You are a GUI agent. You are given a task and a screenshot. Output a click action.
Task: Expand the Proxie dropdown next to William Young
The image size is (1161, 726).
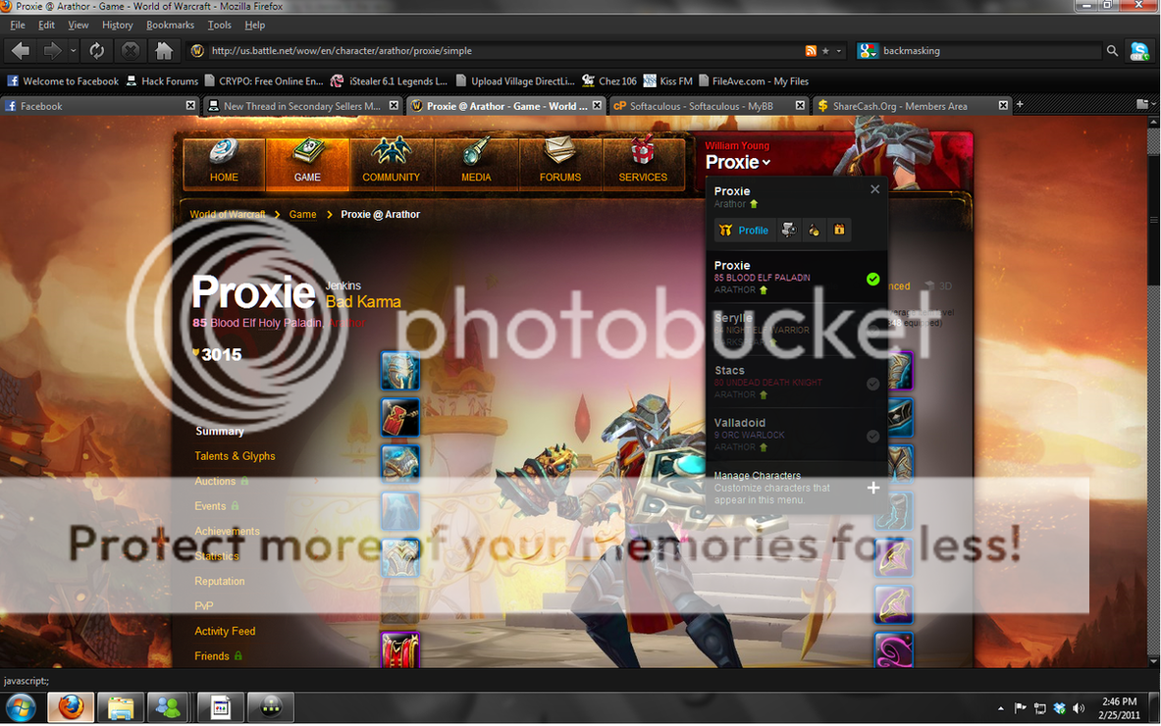pos(765,162)
